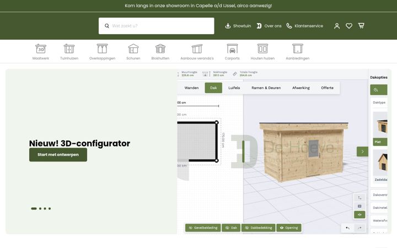Click the Totale hoogte measurement label

pyautogui.click(x=248, y=74)
